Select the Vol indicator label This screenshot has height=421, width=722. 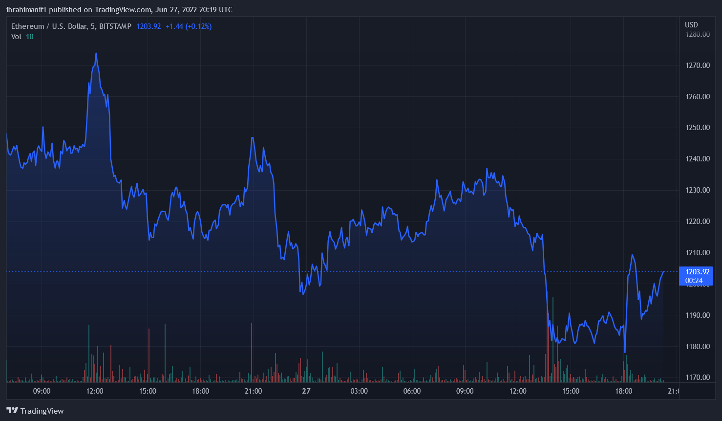pyautogui.click(x=16, y=37)
